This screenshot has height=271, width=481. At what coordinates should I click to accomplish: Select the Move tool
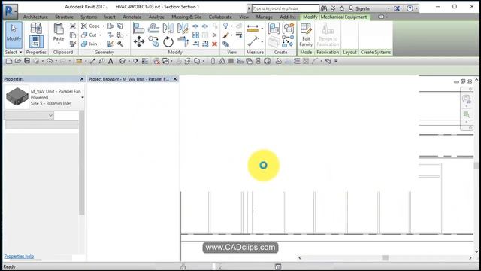[x=138, y=41]
